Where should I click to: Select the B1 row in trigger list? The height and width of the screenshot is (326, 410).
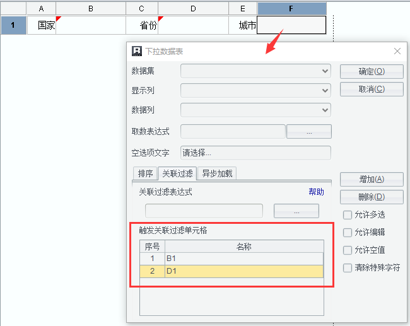coord(244,259)
